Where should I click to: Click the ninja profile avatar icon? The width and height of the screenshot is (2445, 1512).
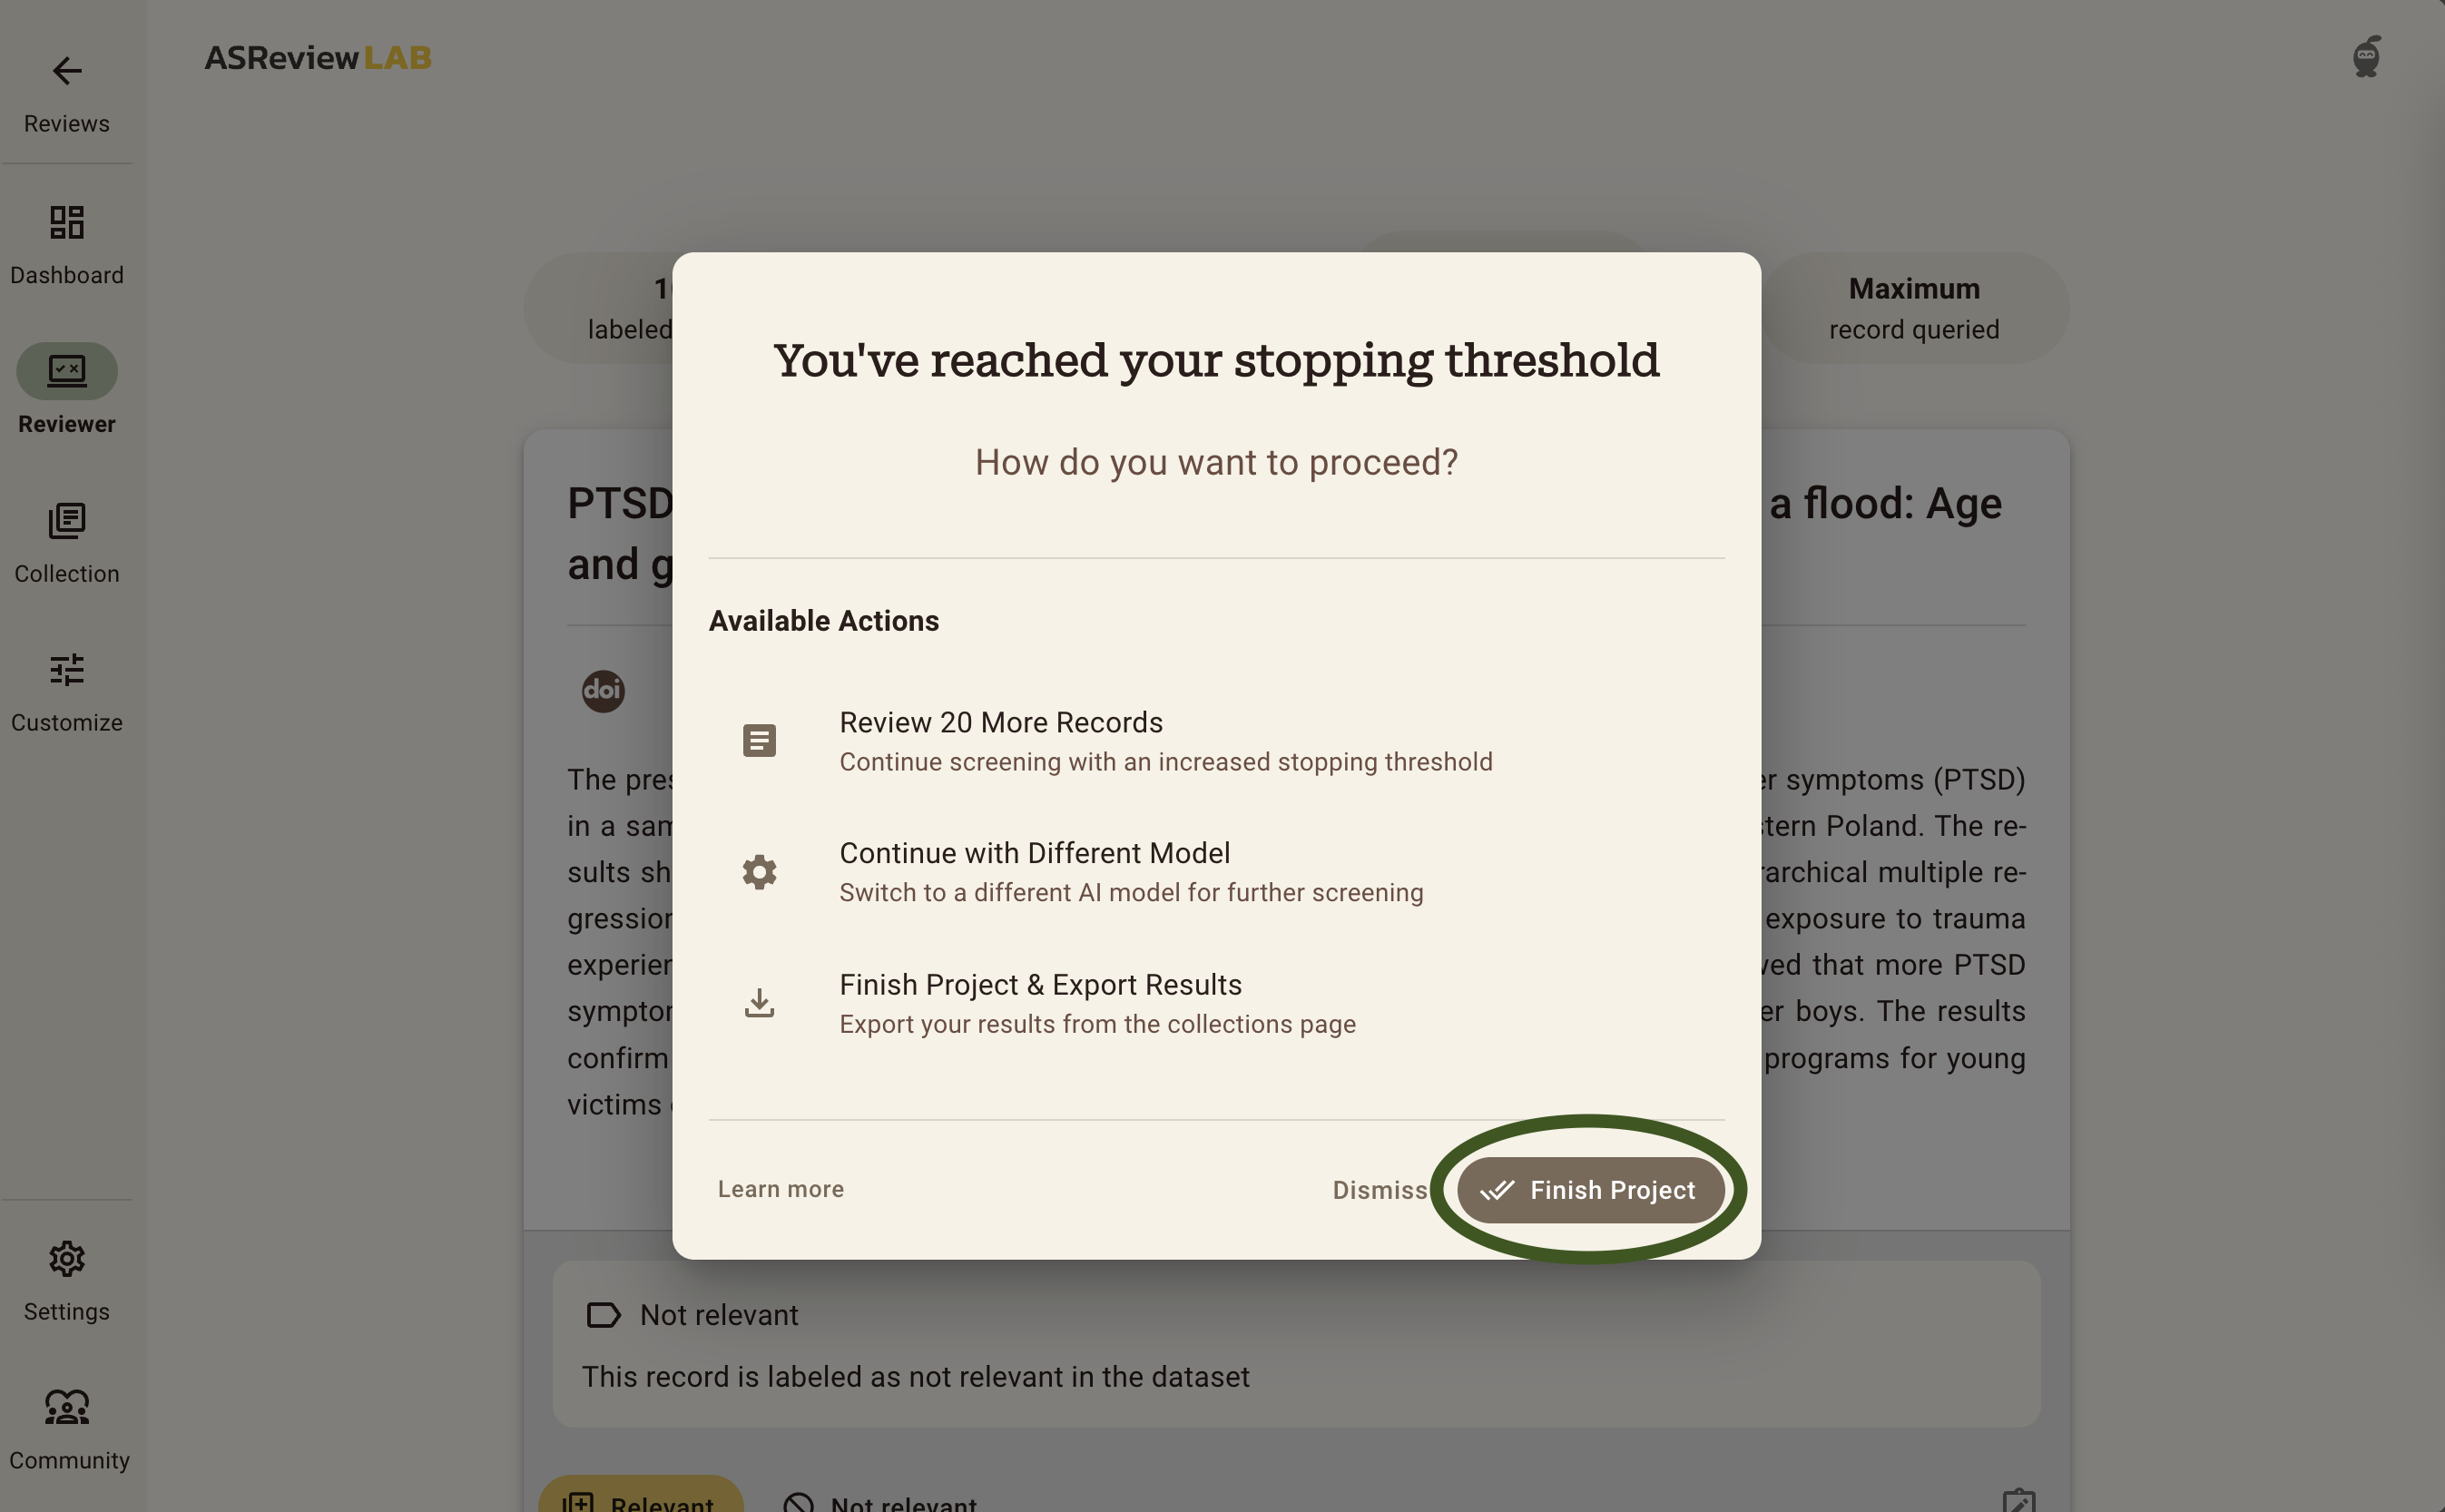[2366, 57]
